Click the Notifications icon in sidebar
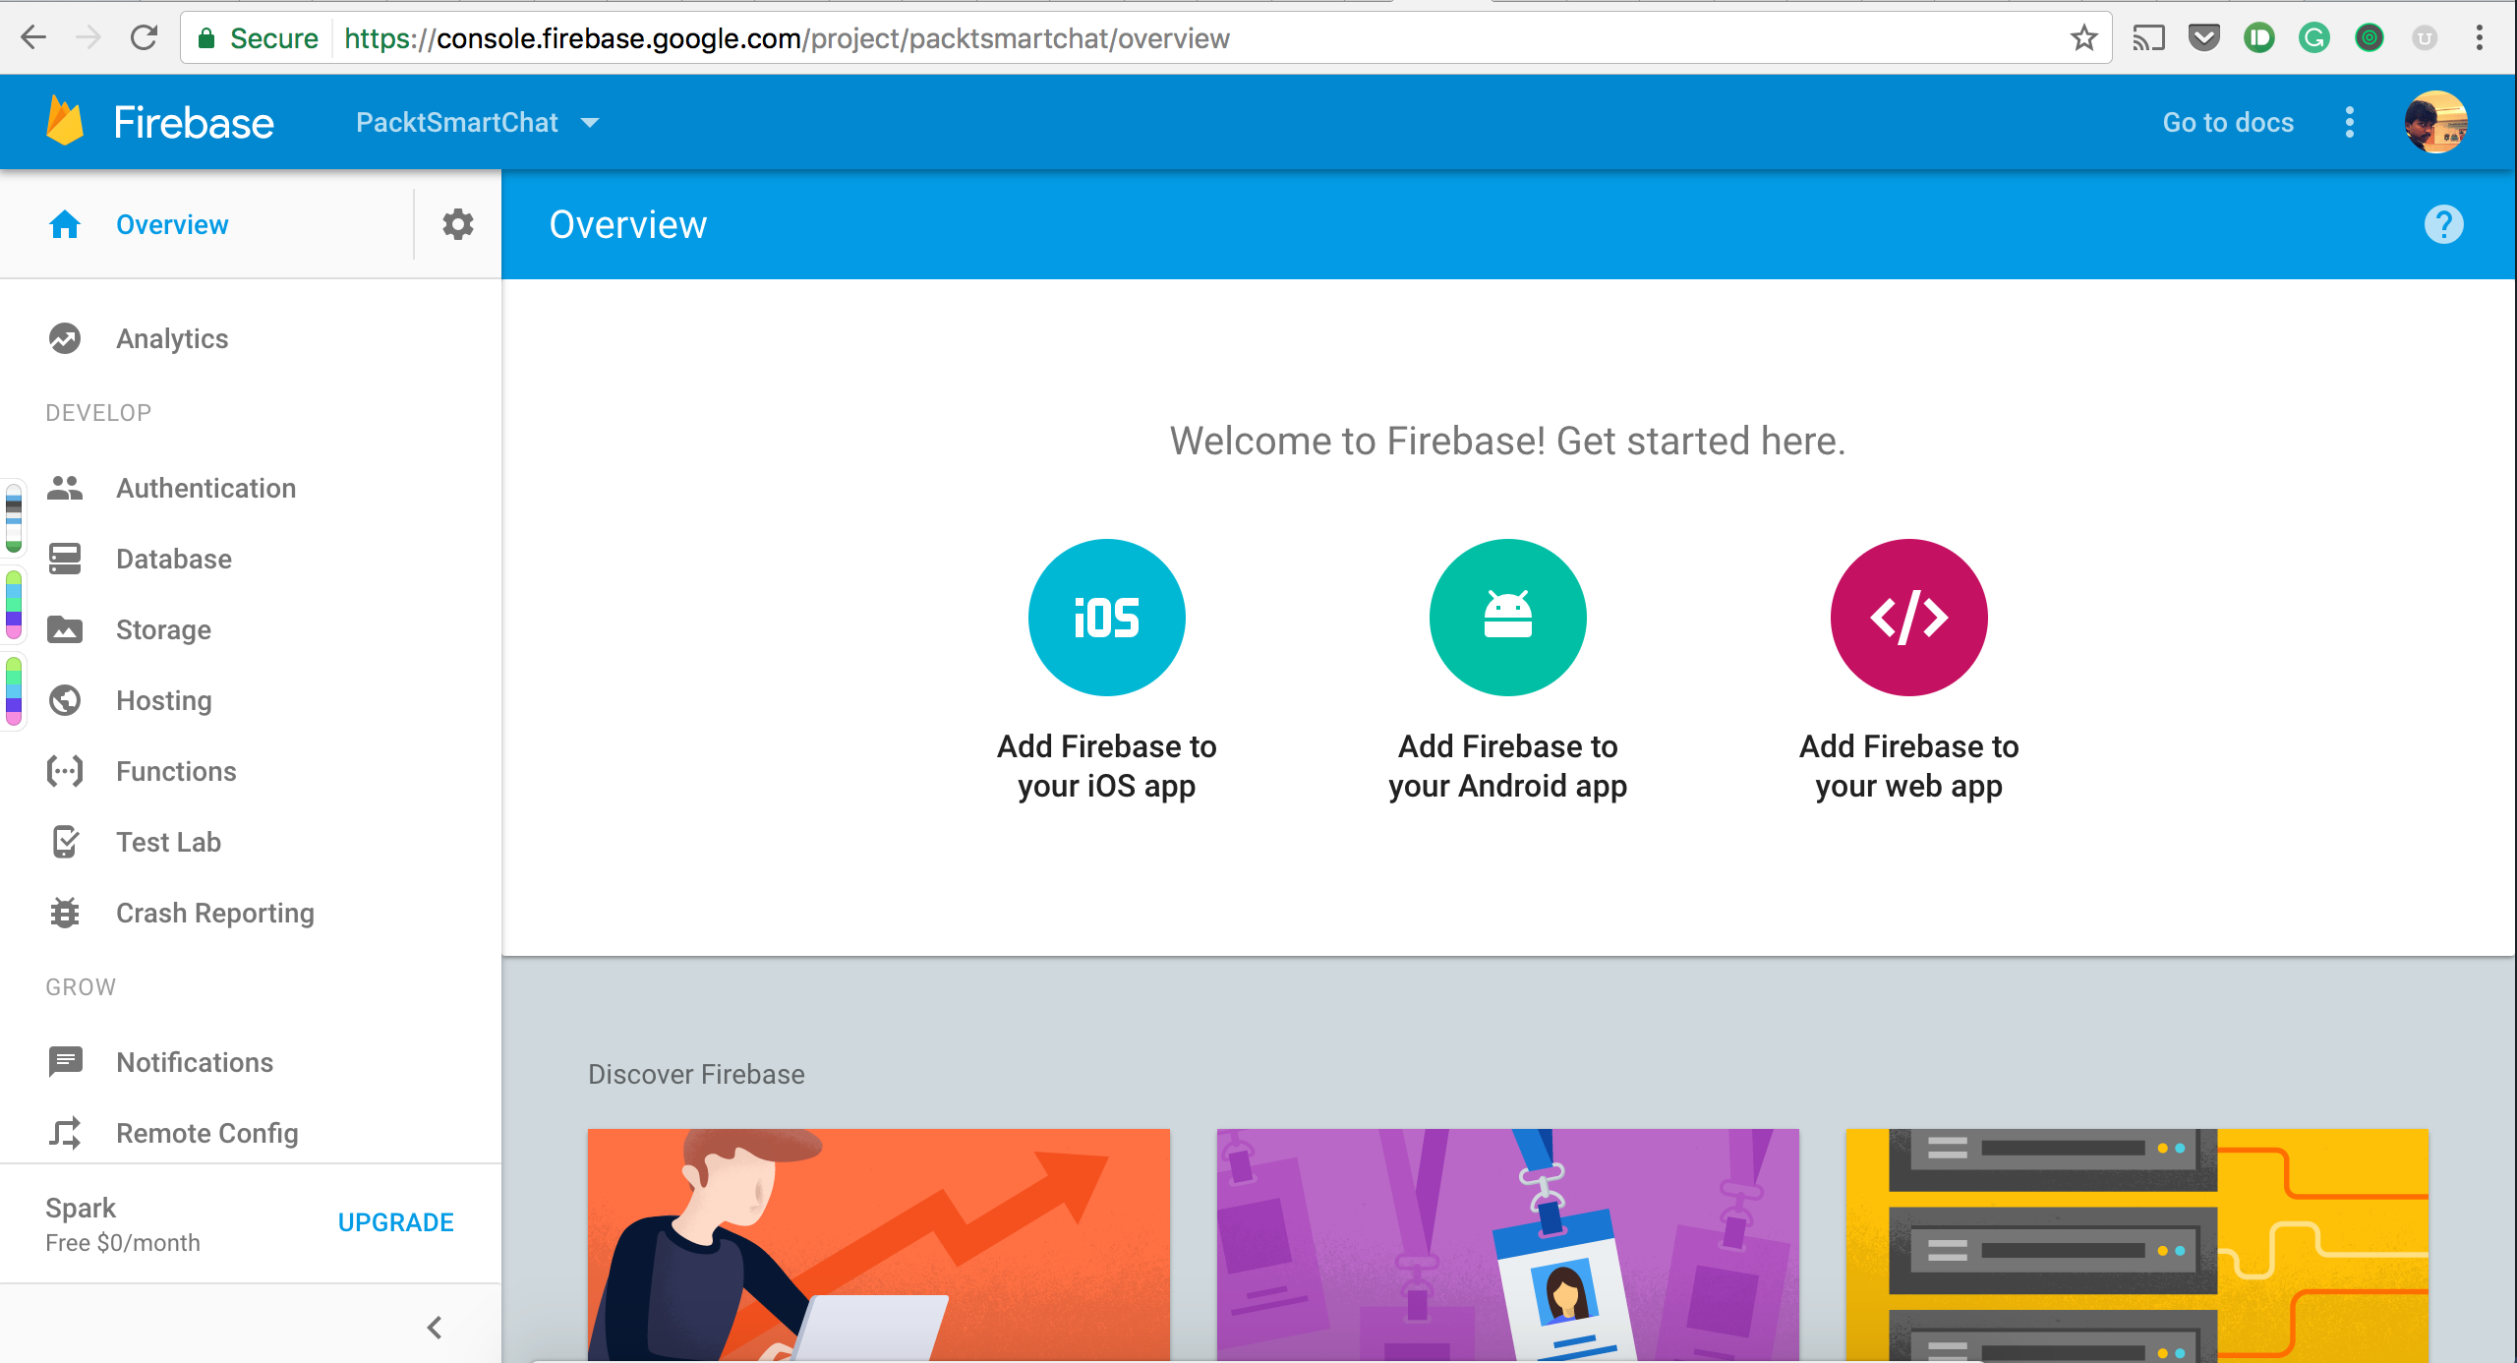 (64, 1061)
